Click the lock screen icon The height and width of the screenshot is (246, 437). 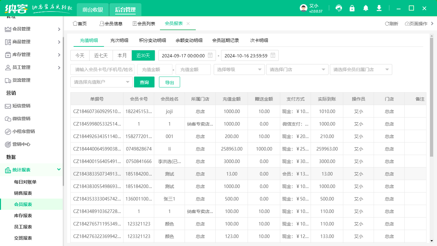(352, 8)
